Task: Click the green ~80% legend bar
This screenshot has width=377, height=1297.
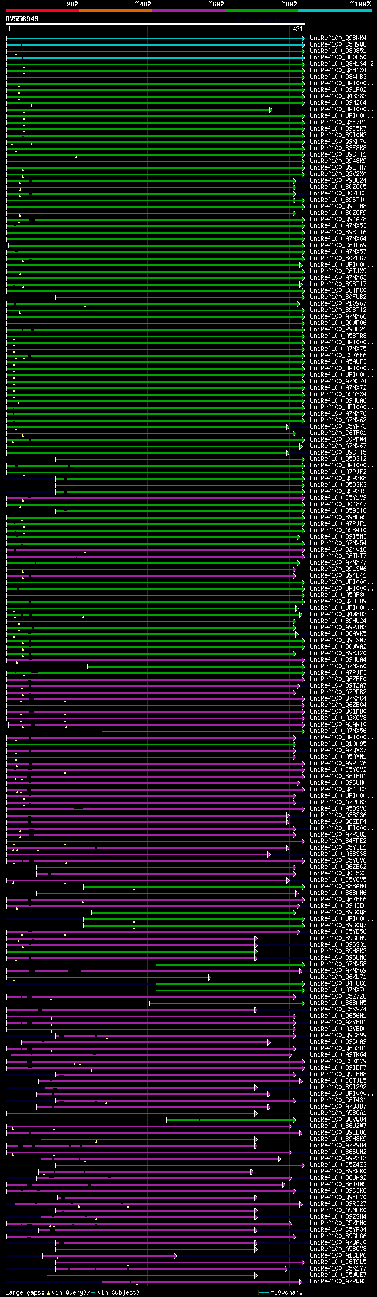Action: click(262, 10)
